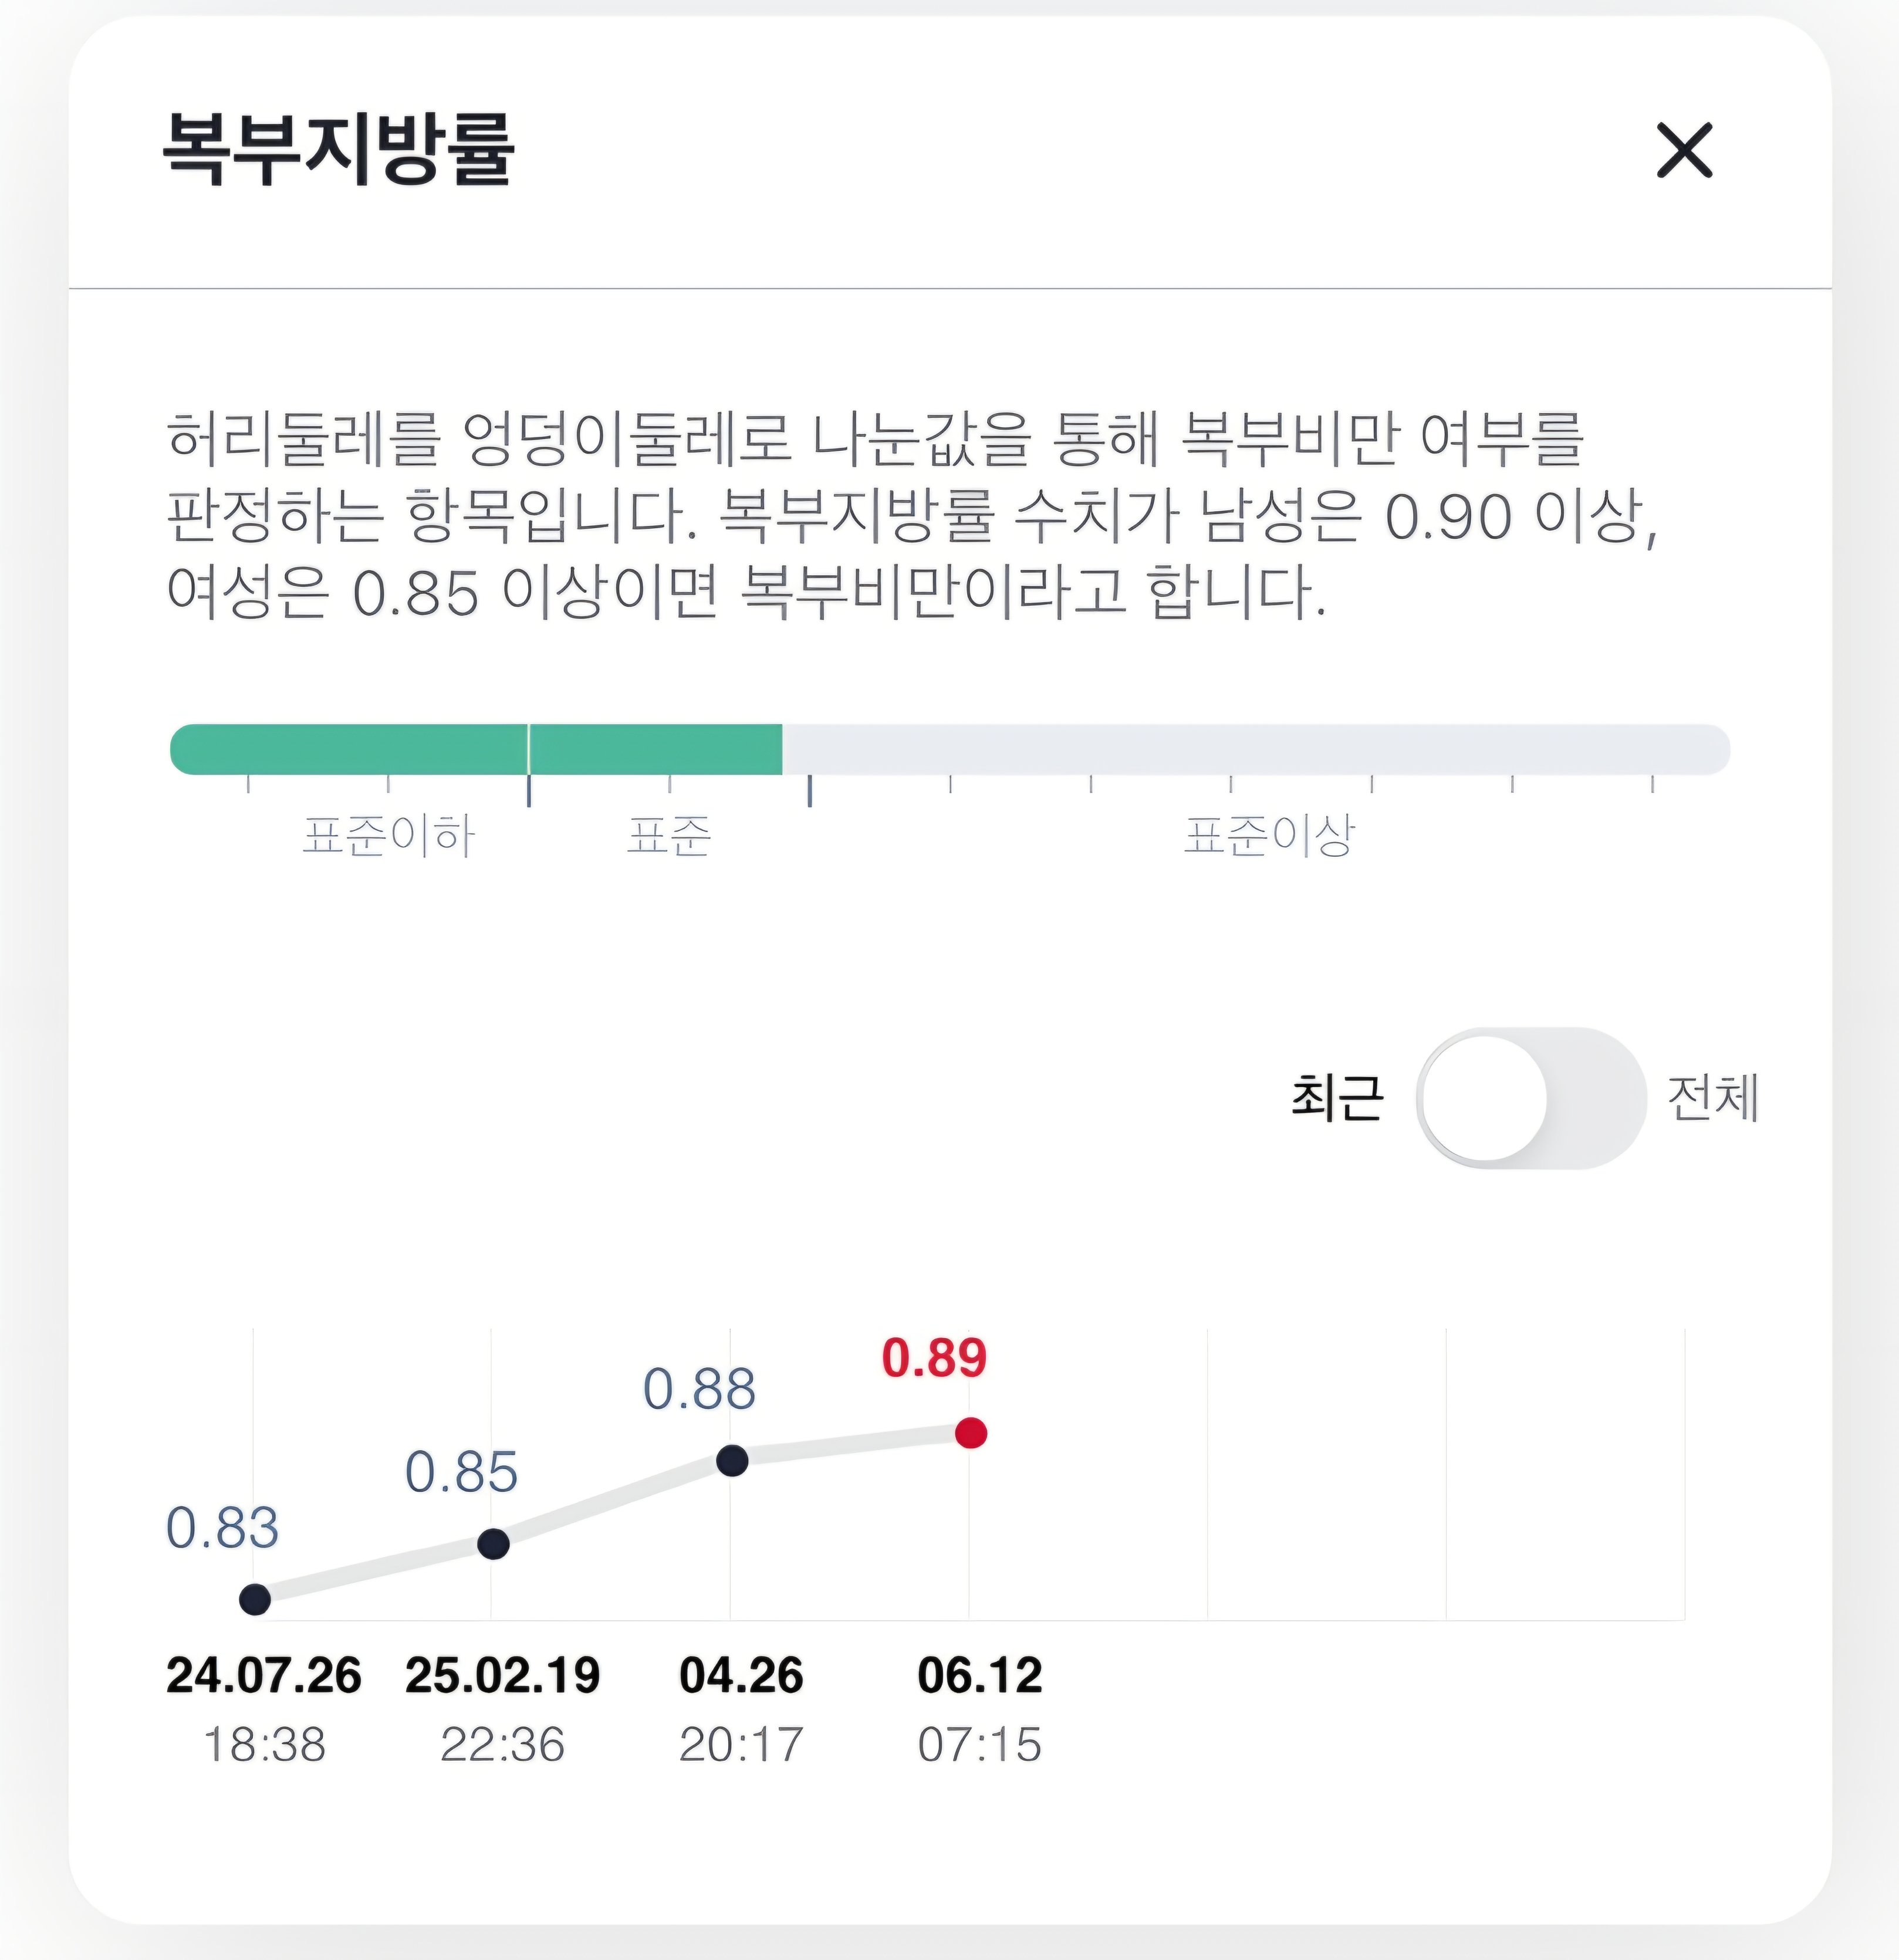Click the 표준 range label
Image resolution: width=1899 pixels, height=1960 pixels.
[x=668, y=836]
